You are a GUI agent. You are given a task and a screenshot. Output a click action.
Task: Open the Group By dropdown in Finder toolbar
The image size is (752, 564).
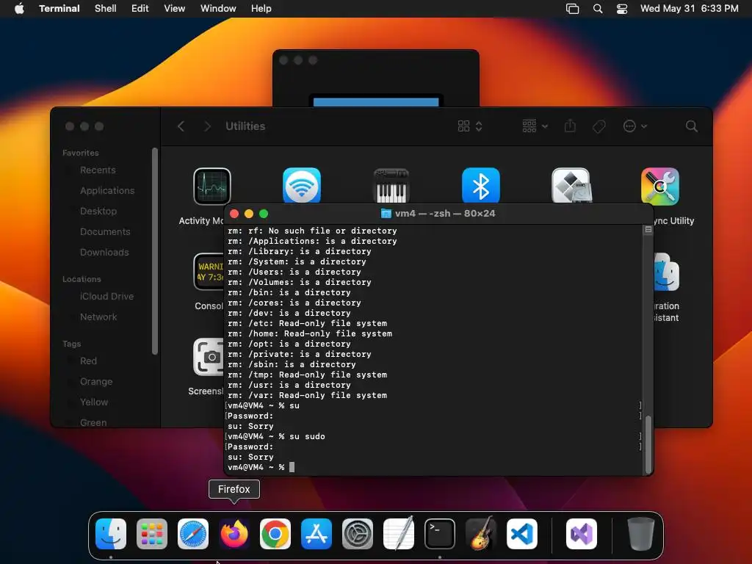pos(535,126)
